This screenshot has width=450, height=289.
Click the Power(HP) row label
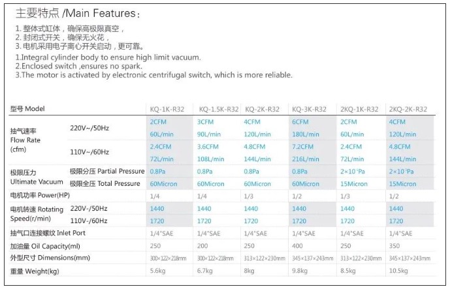(x=40, y=196)
